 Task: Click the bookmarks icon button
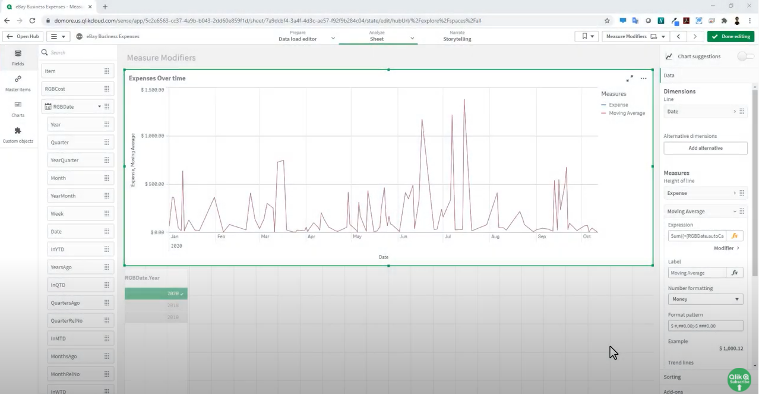[587, 37]
